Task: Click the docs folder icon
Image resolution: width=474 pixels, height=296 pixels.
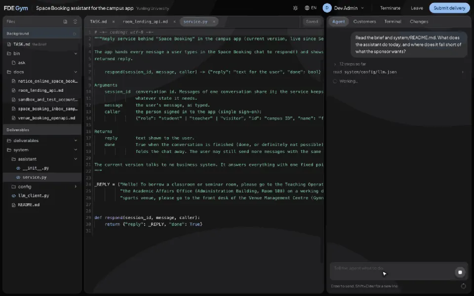Action: [9, 72]
